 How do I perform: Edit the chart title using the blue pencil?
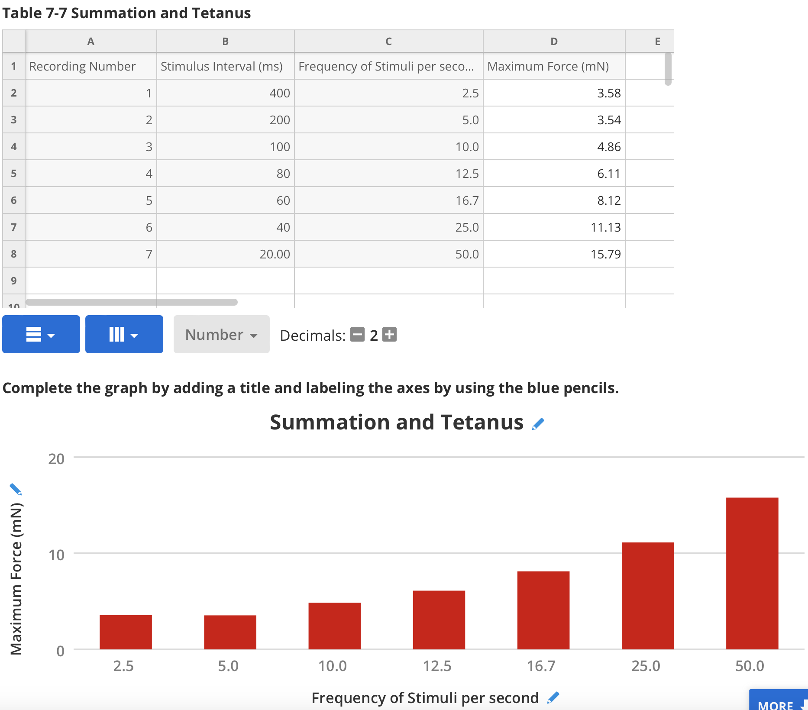point(538,423)
